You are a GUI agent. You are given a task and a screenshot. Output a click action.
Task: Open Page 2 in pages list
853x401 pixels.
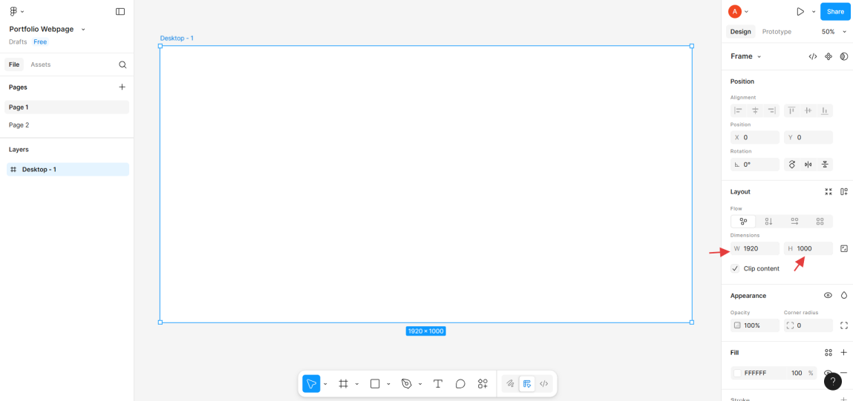(x=19, y=125)
